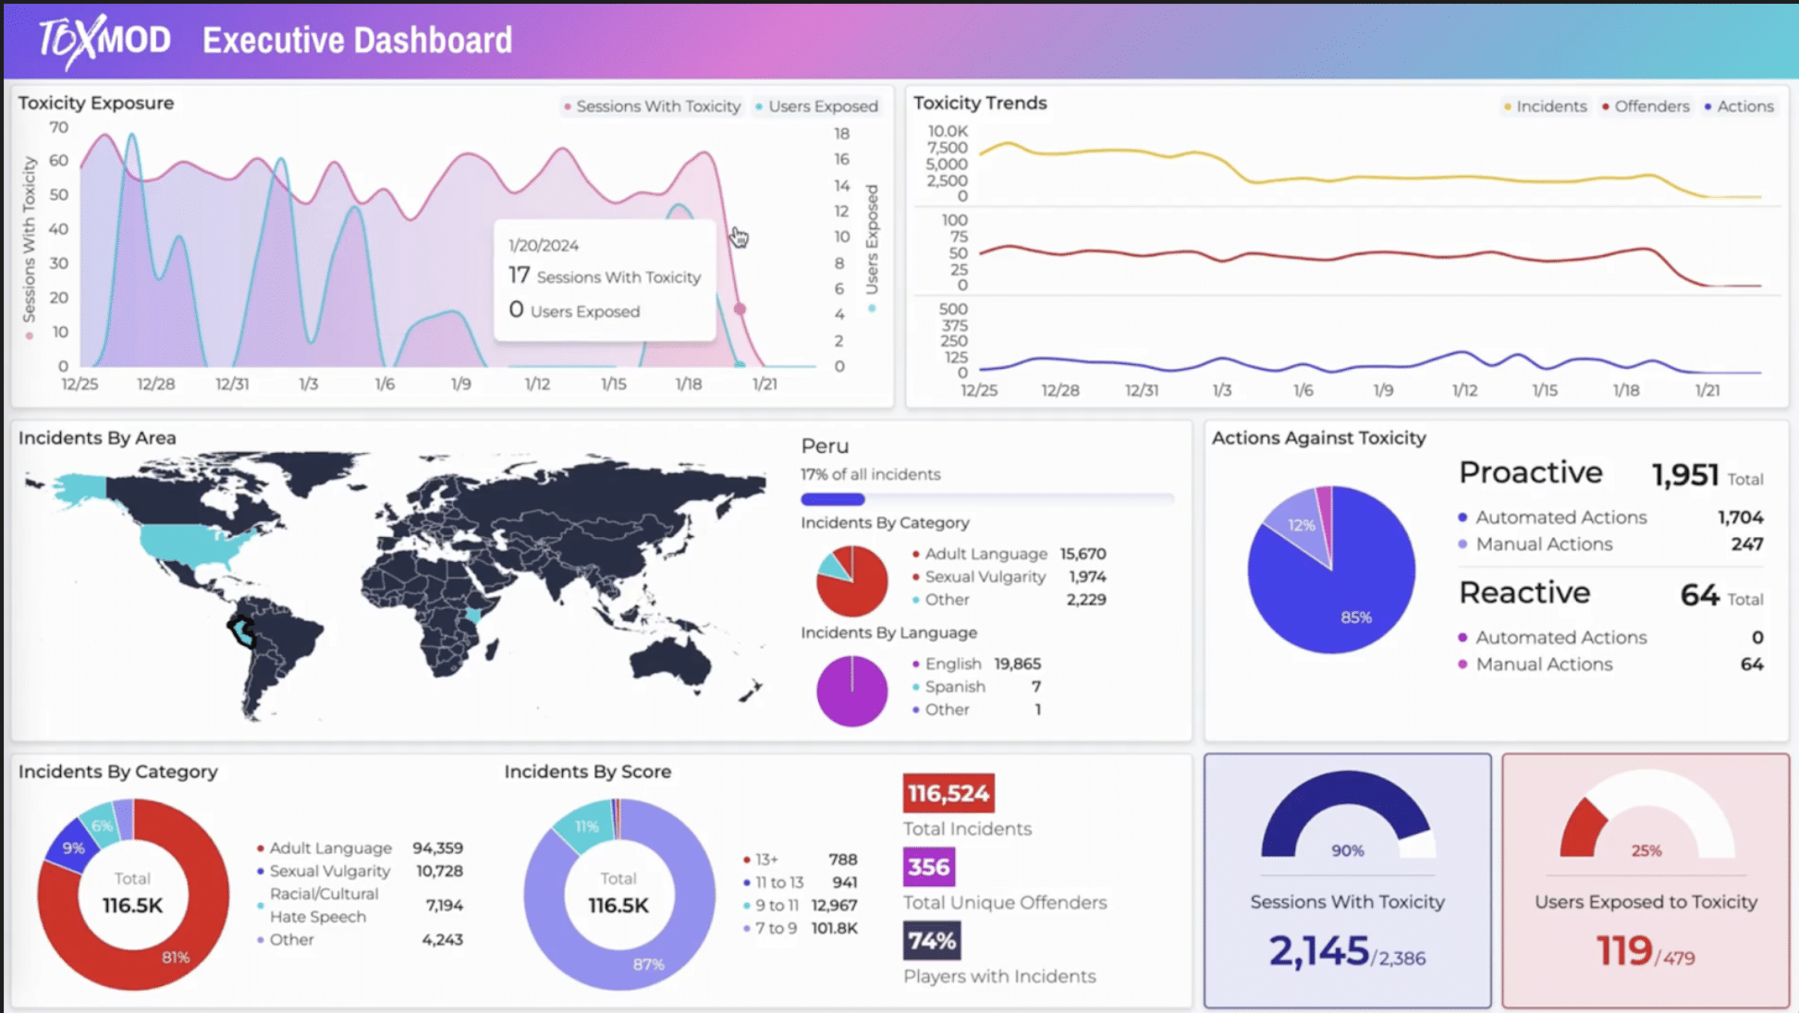Screen dimensions: 1799x1013
Task: Toggle the Actions legend in Toxicity Trends
Action: click(x=1739, y=106)
